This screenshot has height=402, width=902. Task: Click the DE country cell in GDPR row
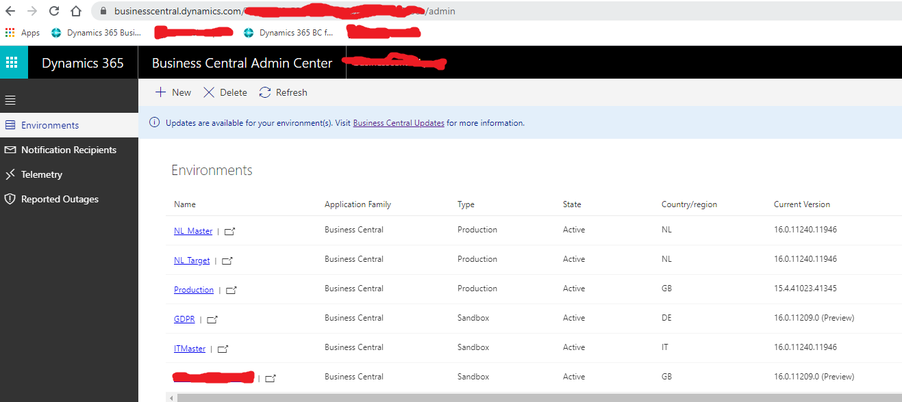point(666,318)
